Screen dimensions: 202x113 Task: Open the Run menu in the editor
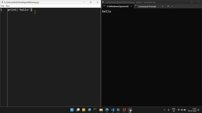point(8,6)
